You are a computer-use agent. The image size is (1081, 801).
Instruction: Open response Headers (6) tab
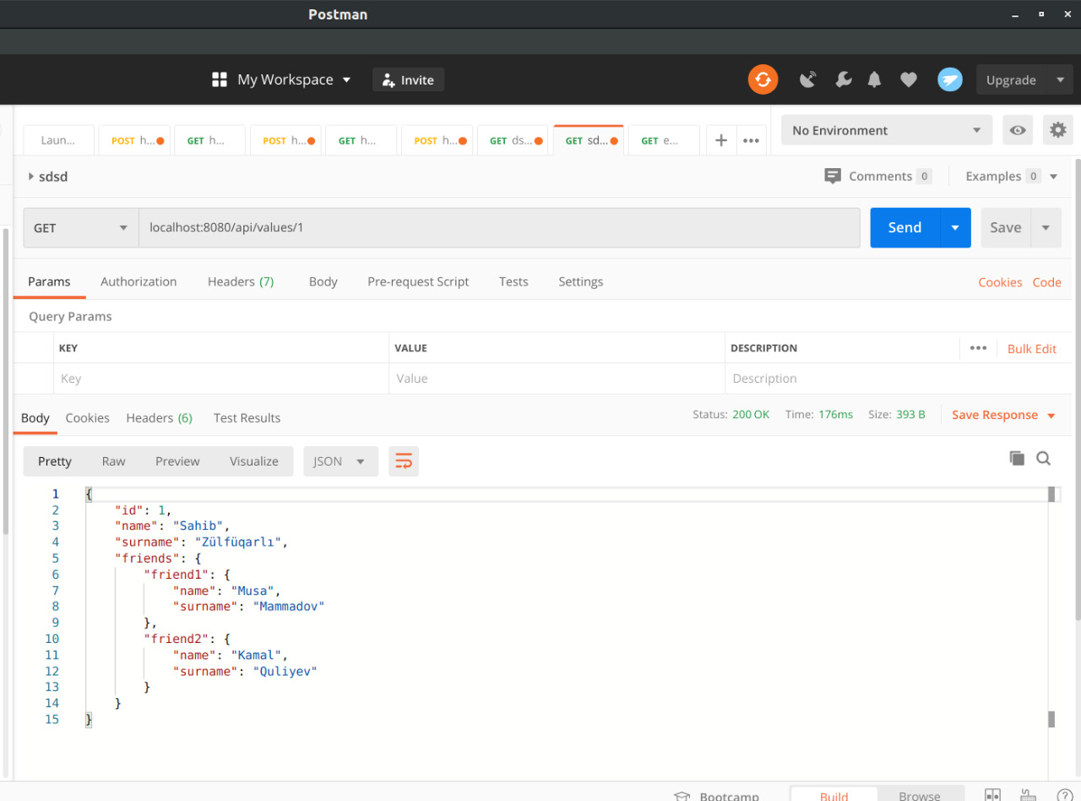(x=160, y=417)
